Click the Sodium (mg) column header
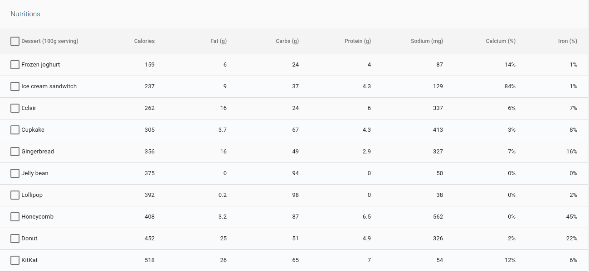The width and height of the screenshot is (589, 272). pos(427,41)
